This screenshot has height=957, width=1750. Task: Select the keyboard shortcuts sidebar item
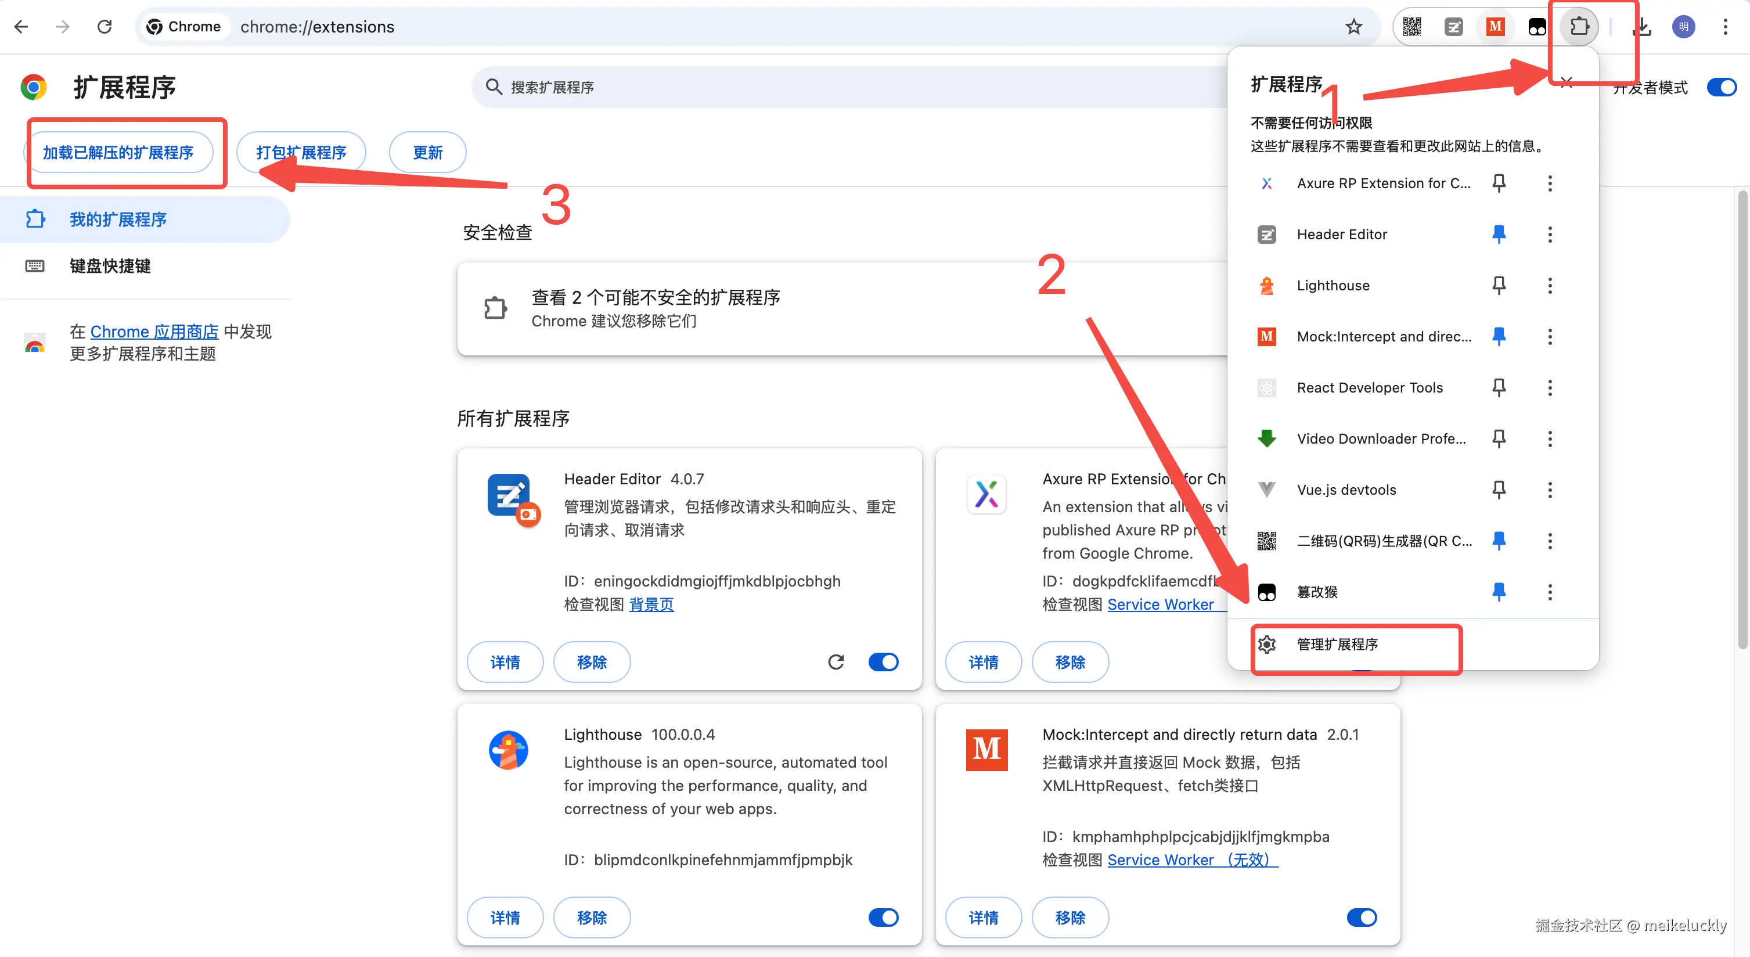point(110,265)
